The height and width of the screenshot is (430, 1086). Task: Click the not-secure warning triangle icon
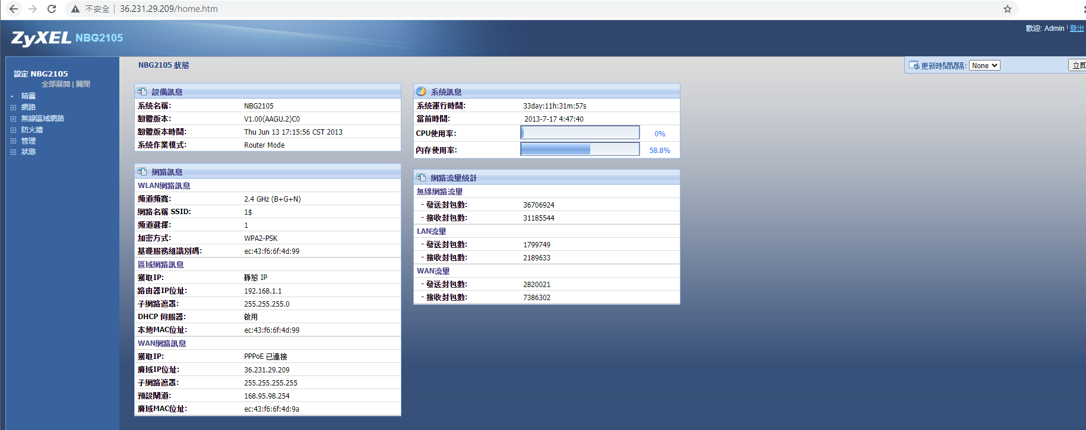point(75,9)
